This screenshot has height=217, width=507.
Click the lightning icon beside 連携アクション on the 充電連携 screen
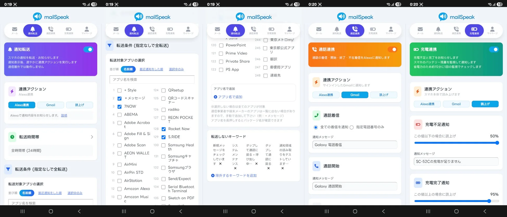418,91
